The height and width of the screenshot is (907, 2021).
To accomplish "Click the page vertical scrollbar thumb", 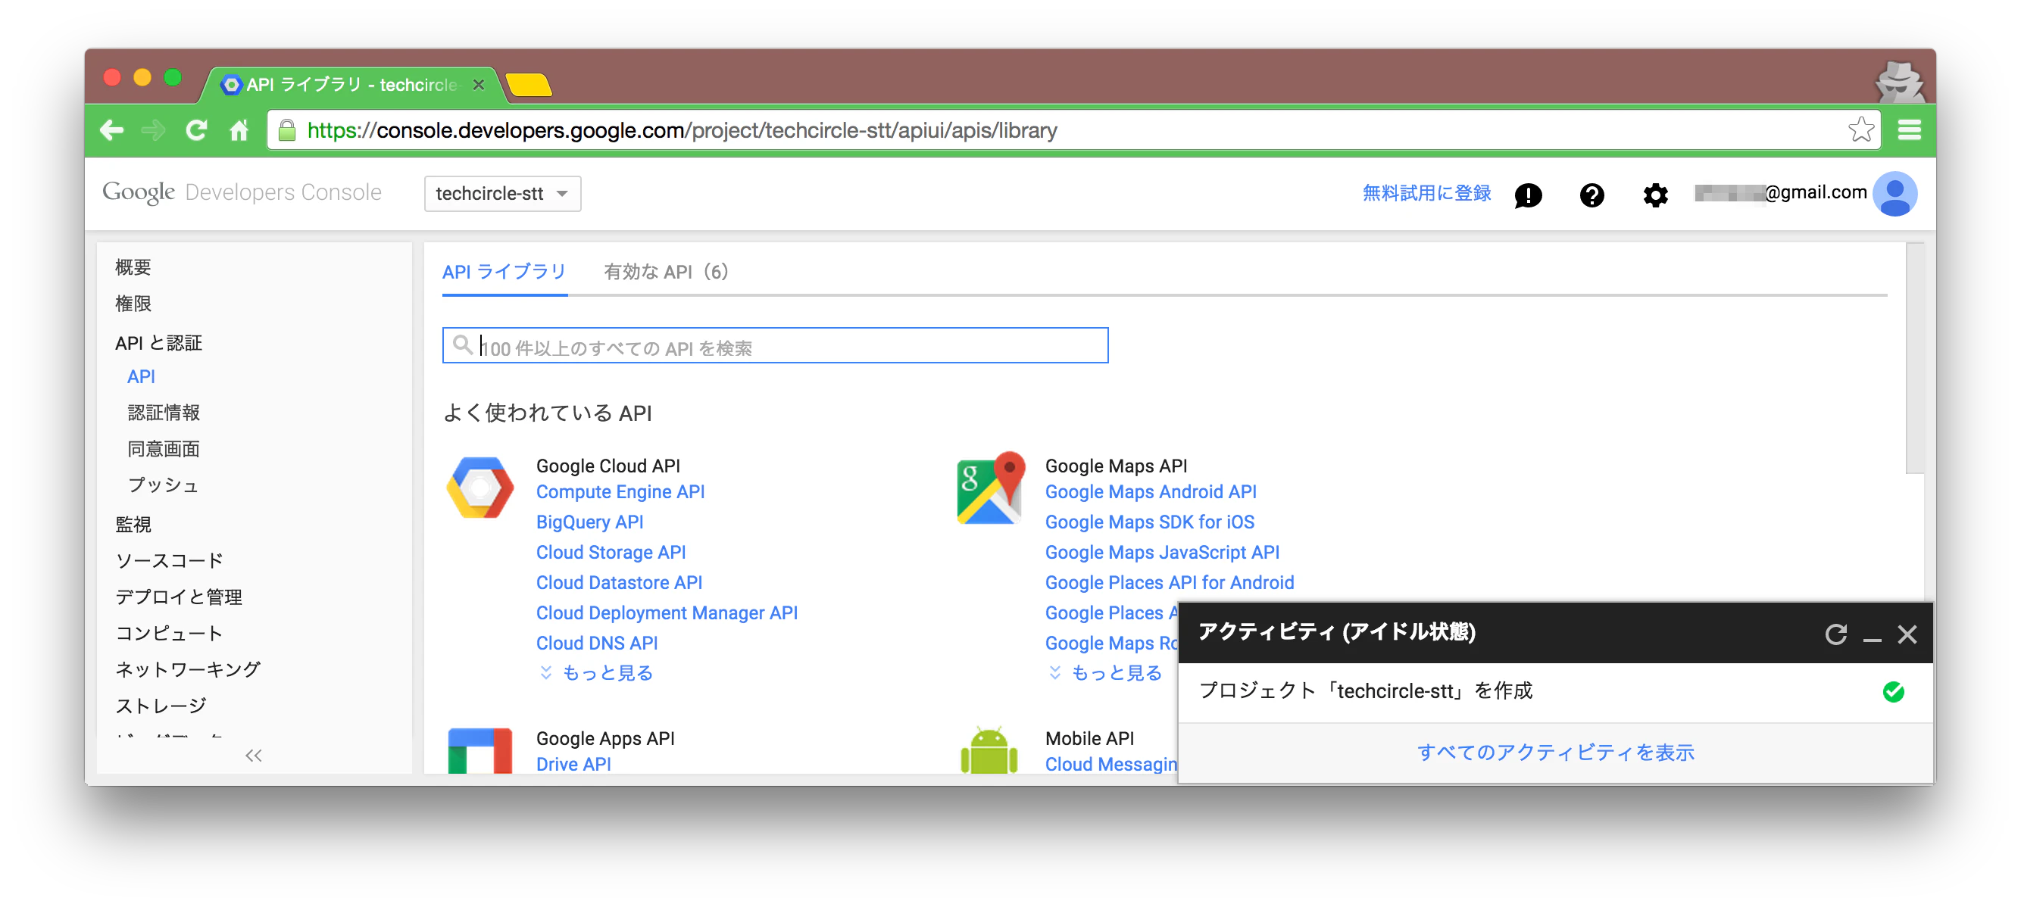I will [x=1914, y=358].
